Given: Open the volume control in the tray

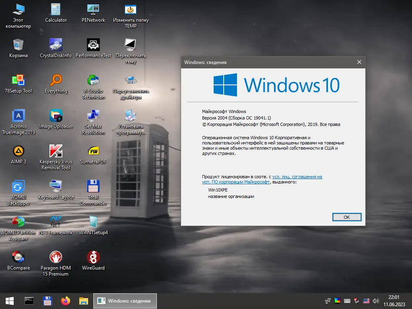Looking at the screenshot, I should click(376, 301).
